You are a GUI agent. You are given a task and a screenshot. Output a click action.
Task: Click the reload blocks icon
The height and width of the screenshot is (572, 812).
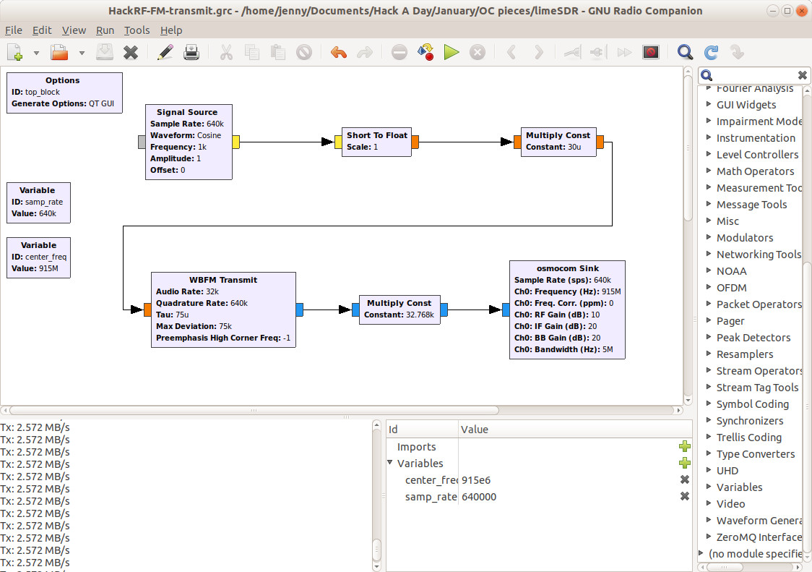(x=711, y=52)
